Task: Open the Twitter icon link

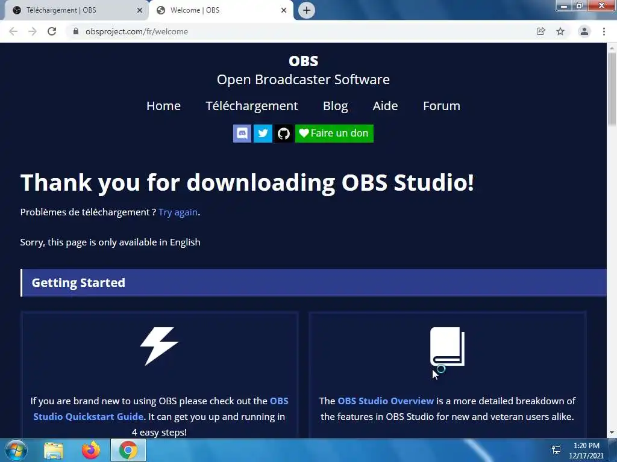Action: [x=263, y=134]
